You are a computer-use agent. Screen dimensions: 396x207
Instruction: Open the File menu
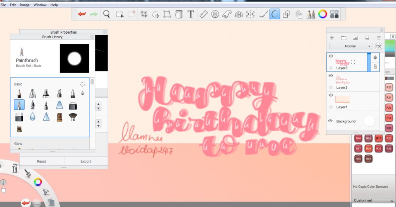click(x=3, y=5)
